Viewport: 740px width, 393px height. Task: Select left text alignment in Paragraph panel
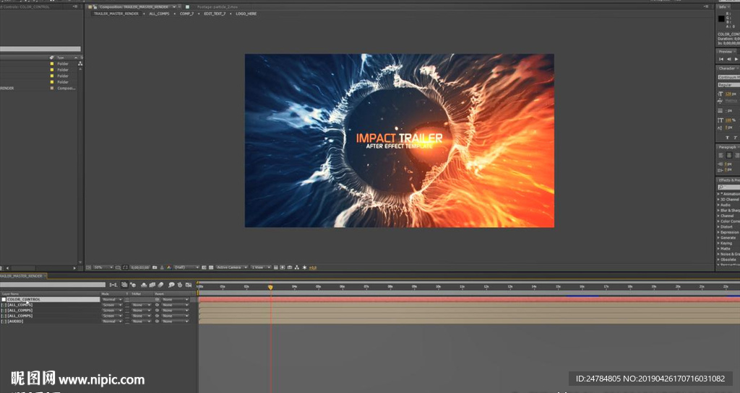[x=720, y=155]
